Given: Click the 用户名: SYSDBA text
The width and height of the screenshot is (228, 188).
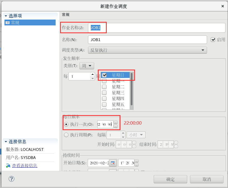Looking at the screenshot, I should [x=21, y=158].
